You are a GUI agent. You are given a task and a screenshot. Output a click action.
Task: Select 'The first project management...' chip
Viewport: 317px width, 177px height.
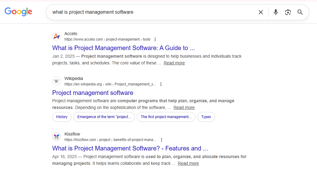[x=166, y=117]
